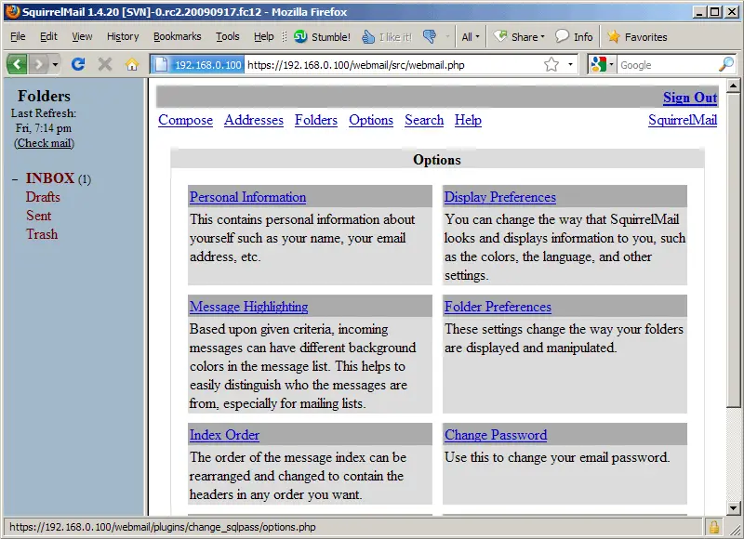Click the padlock security icon in status bar
The width and height of the screenshot is (744, 539).
click(713, 527)
